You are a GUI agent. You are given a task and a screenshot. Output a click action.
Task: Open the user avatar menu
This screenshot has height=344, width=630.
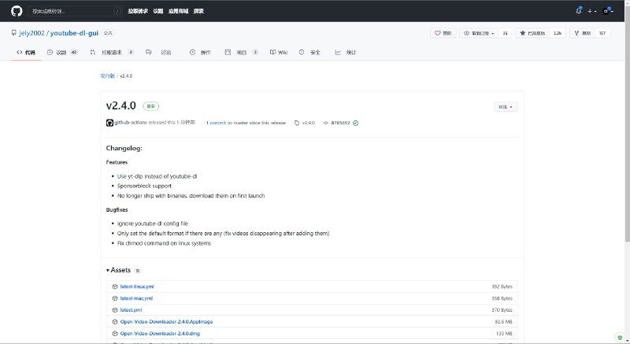pos(609,11)
